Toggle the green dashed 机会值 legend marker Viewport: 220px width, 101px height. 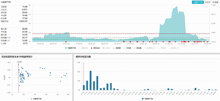pyautogui.click(x=134, y=48)
